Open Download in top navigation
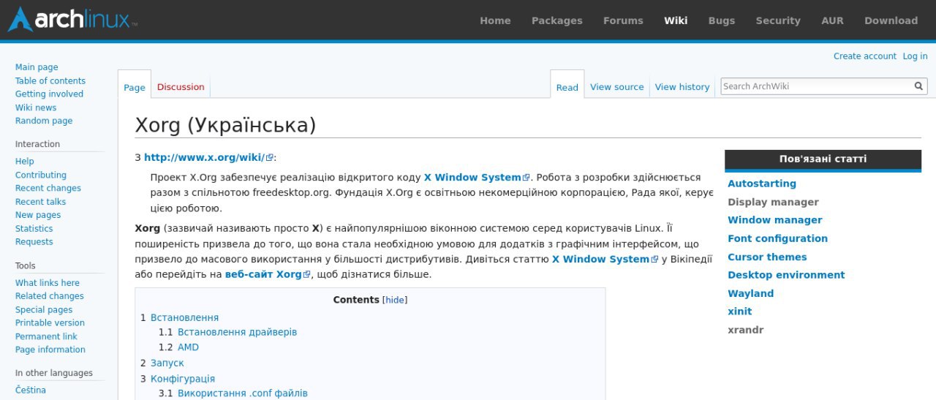Viewport: 936px width, 400px height. click(x=891, y=20)
